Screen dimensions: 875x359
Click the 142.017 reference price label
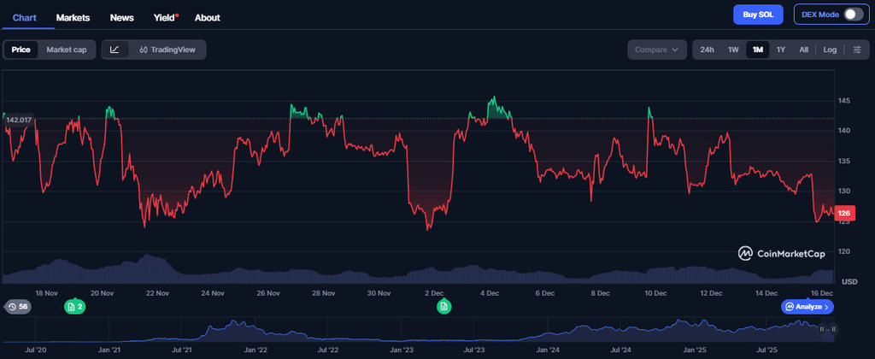click(x=18, y=120)
